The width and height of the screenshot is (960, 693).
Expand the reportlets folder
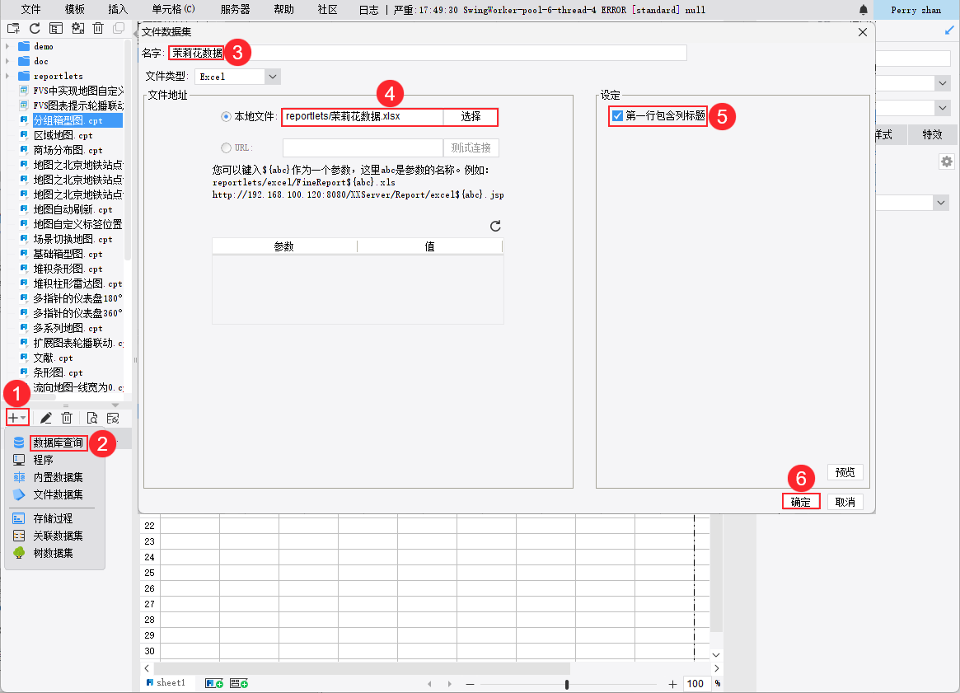(7, 76)
